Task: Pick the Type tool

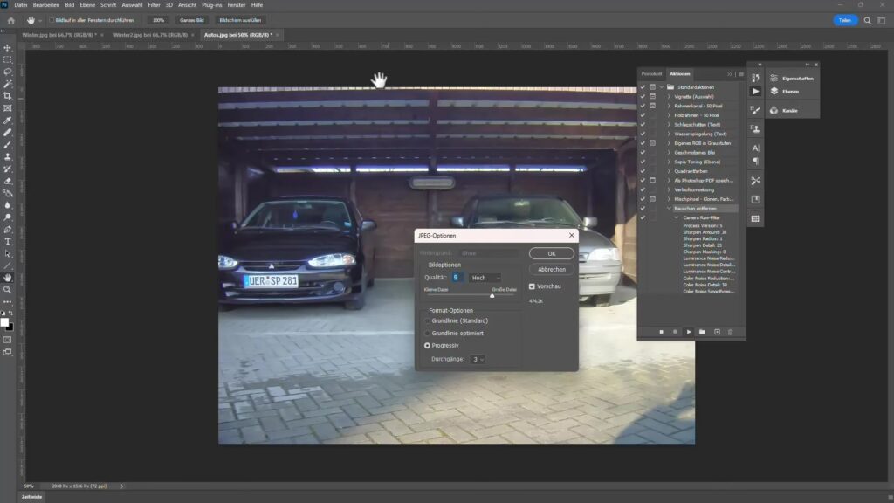Action: tap(8, 241)
